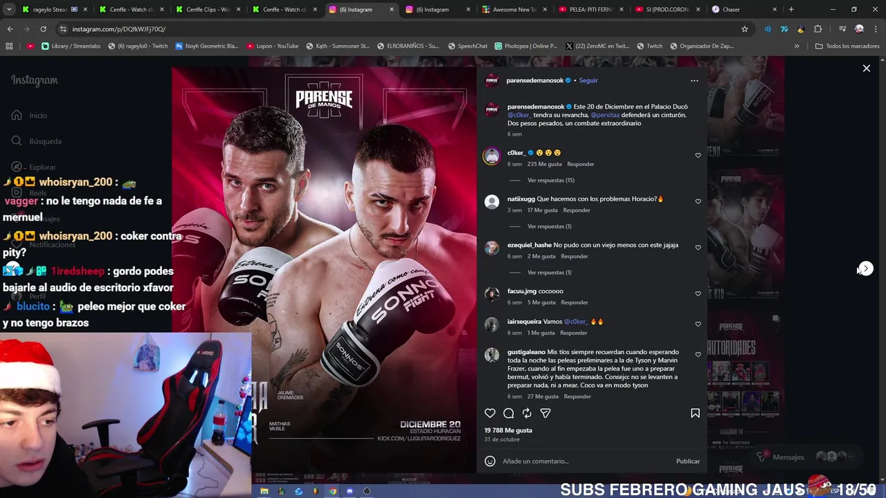Like facuu.jmg comment with small heart
Image resolution: width=886 pixels, height=498 pixels.
point(698,294)
